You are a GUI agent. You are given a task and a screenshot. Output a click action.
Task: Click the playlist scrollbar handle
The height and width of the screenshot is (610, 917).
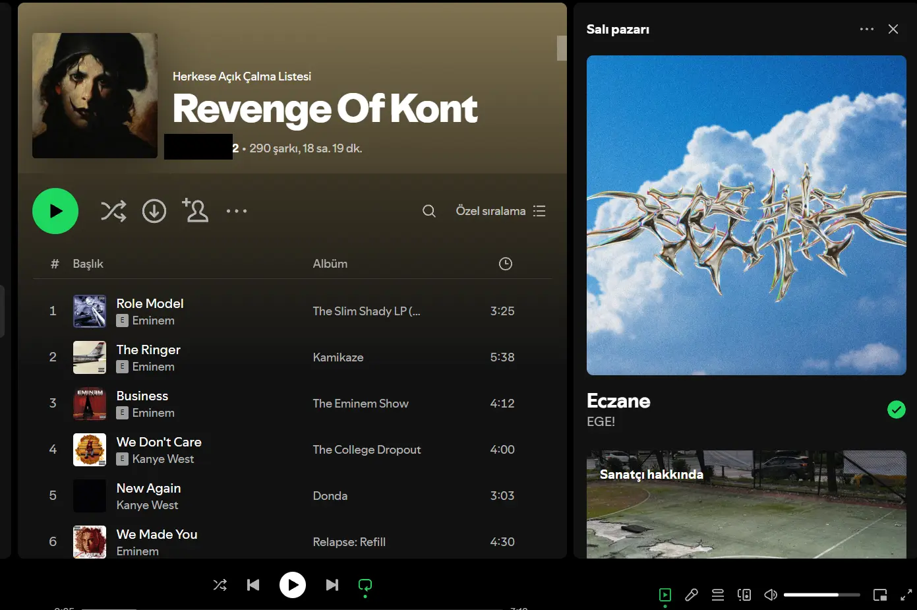[562, 48]
